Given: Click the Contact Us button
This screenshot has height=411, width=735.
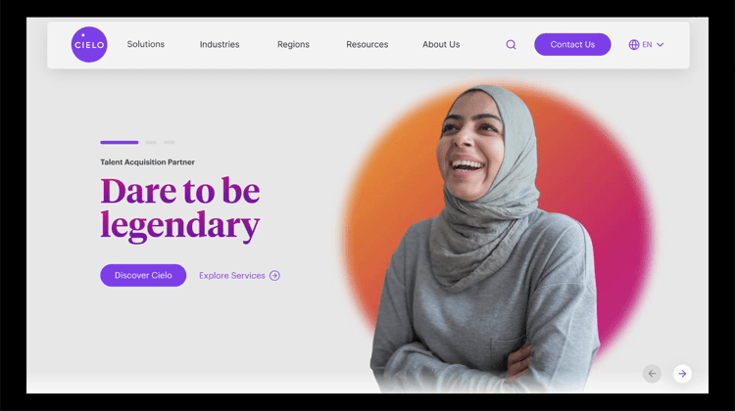Looking at the screenshot, I should [x=572, y=44].
